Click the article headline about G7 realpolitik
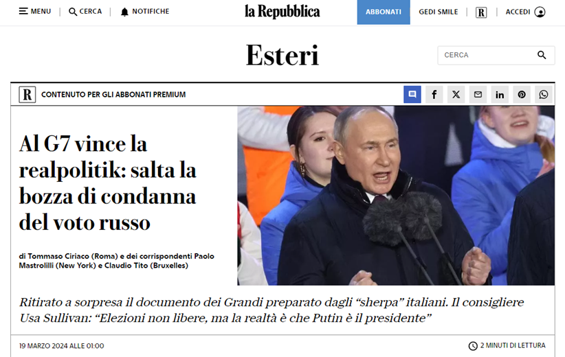 click(x=107, y=183)
